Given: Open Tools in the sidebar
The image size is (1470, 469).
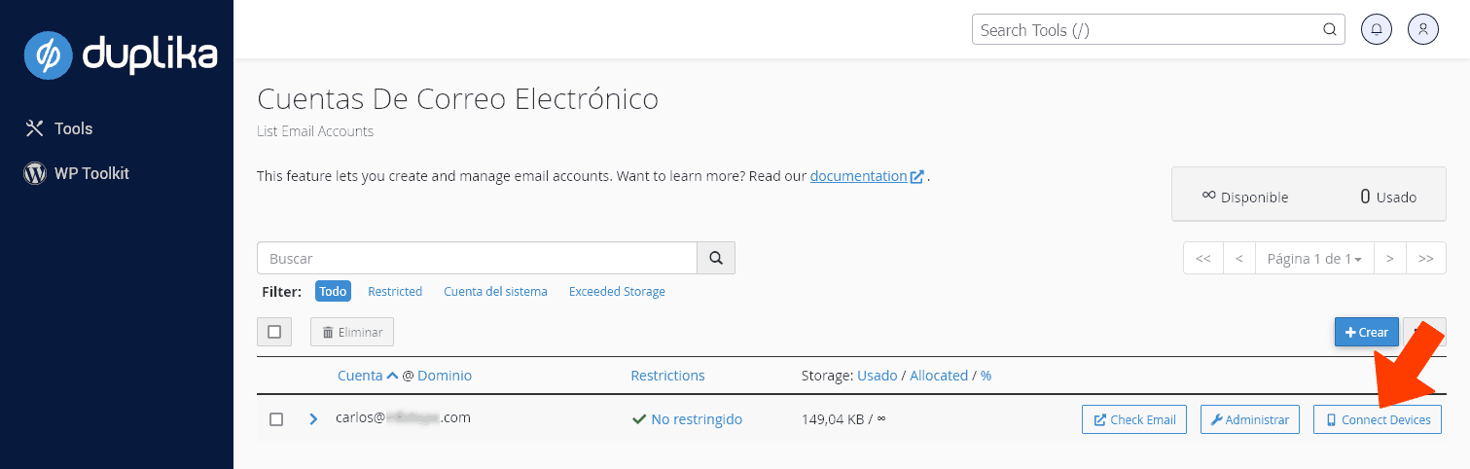Looking at the screenshot, I should click(73, 128).
